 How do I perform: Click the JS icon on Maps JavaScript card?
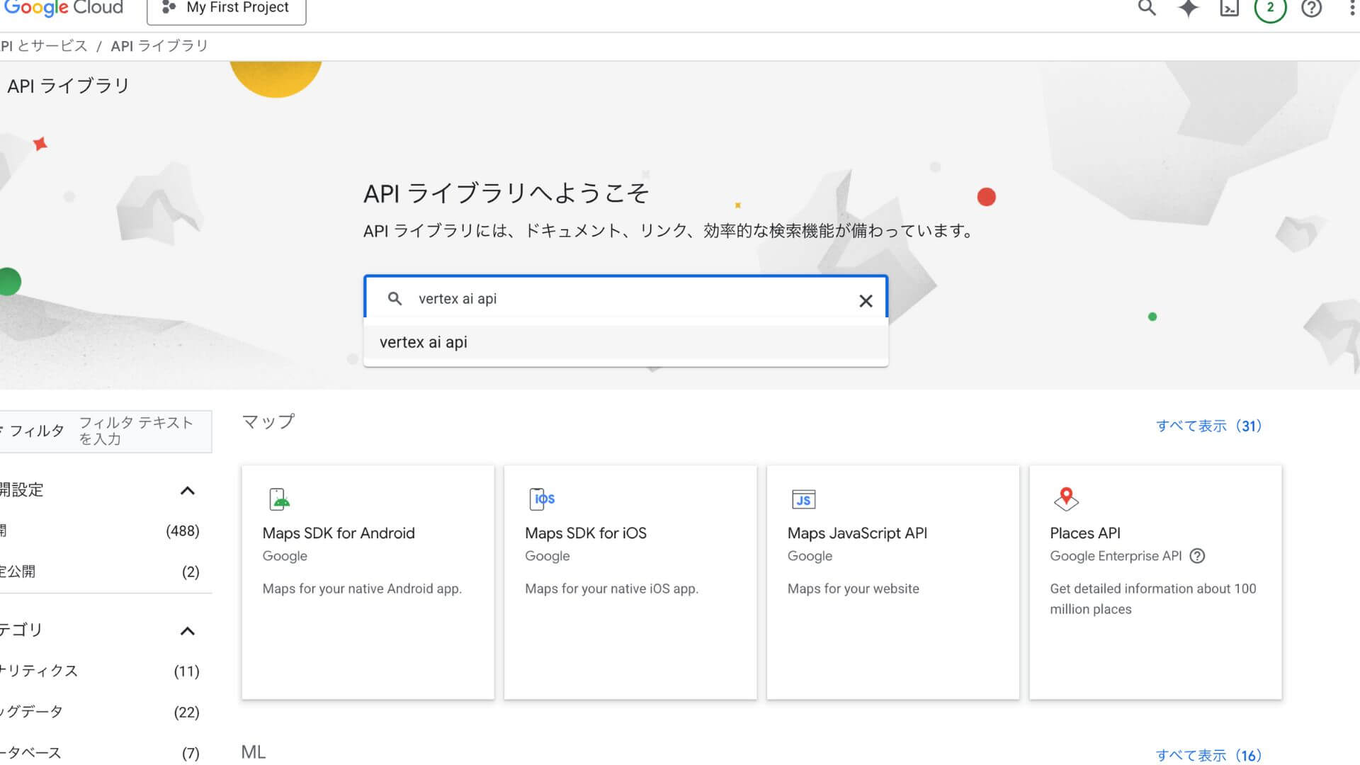tap(803, 499)
